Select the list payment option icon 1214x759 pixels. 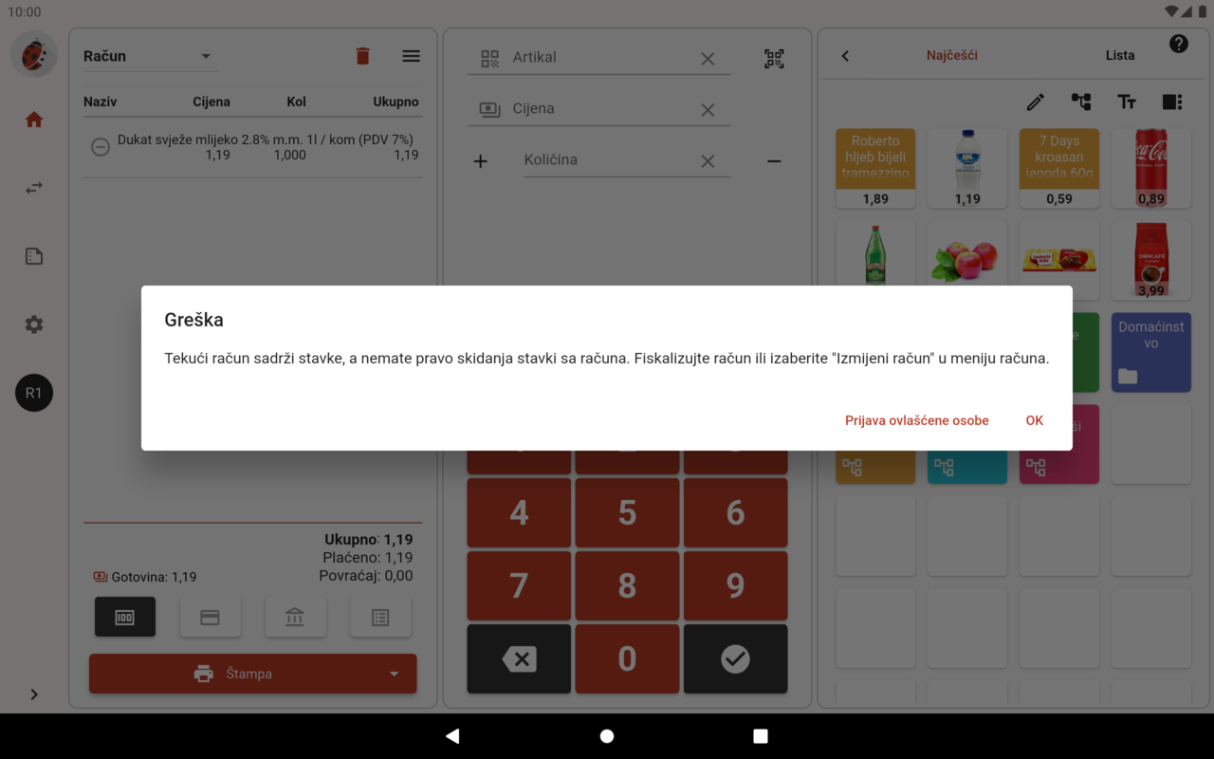pos(380,618)
